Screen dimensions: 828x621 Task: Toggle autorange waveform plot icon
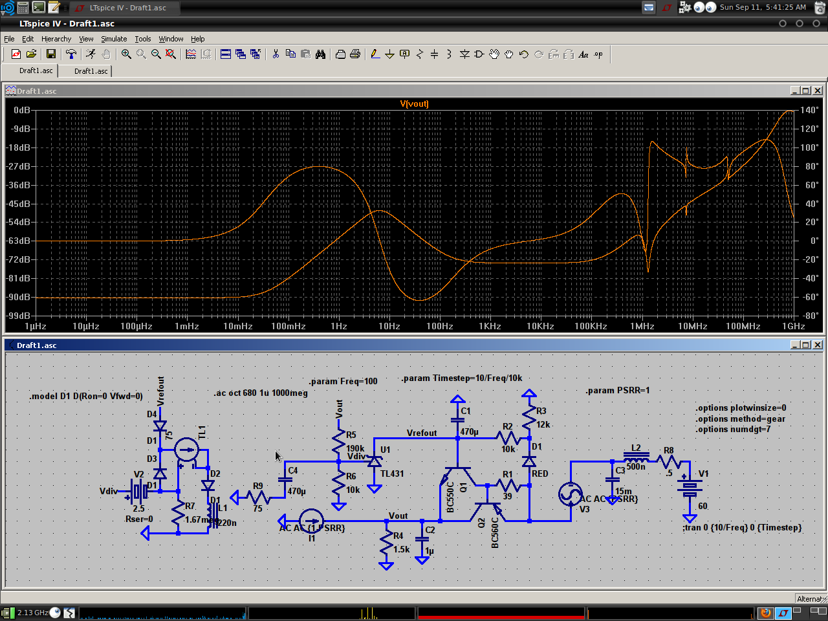coord(191,54)
